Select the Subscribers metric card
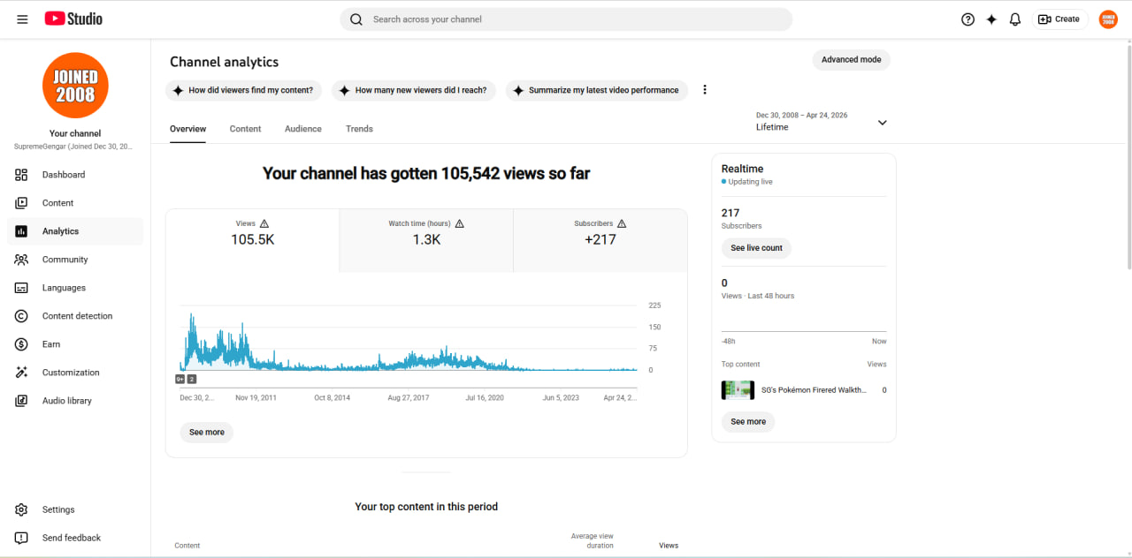 tap(600, 240)
